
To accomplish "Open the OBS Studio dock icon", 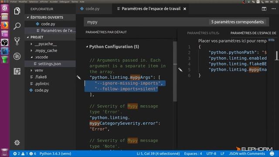I will click(x=5, y=43).
